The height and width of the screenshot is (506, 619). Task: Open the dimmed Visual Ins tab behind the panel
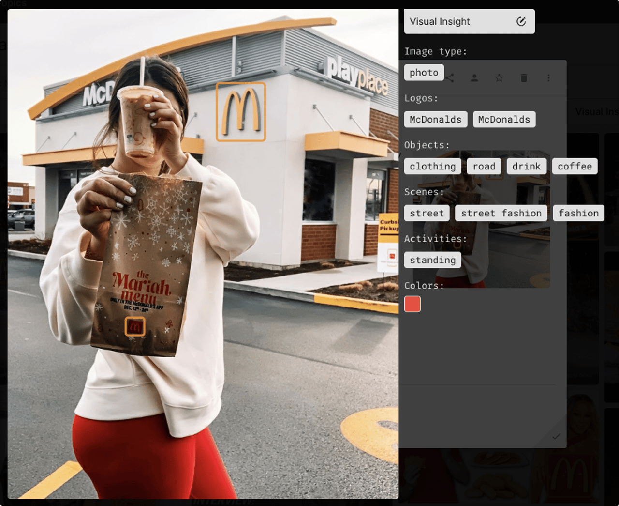pyautogui.click(x=596, y=112)
